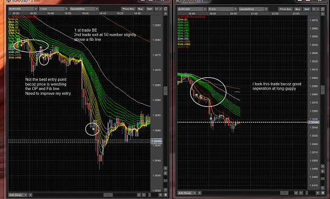This screenshot has height=199, width=330.
Task: Click red EMA (10) legend in 5 min chart
Action: click(x=183, y=47)
